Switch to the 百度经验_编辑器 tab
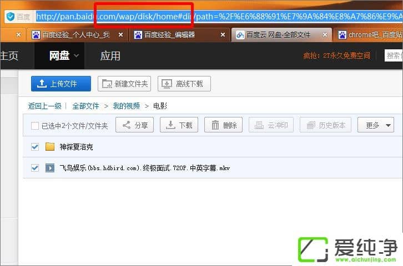Image resolution: width=403 pixels, height=266 pixels. (x=178, y=34)
